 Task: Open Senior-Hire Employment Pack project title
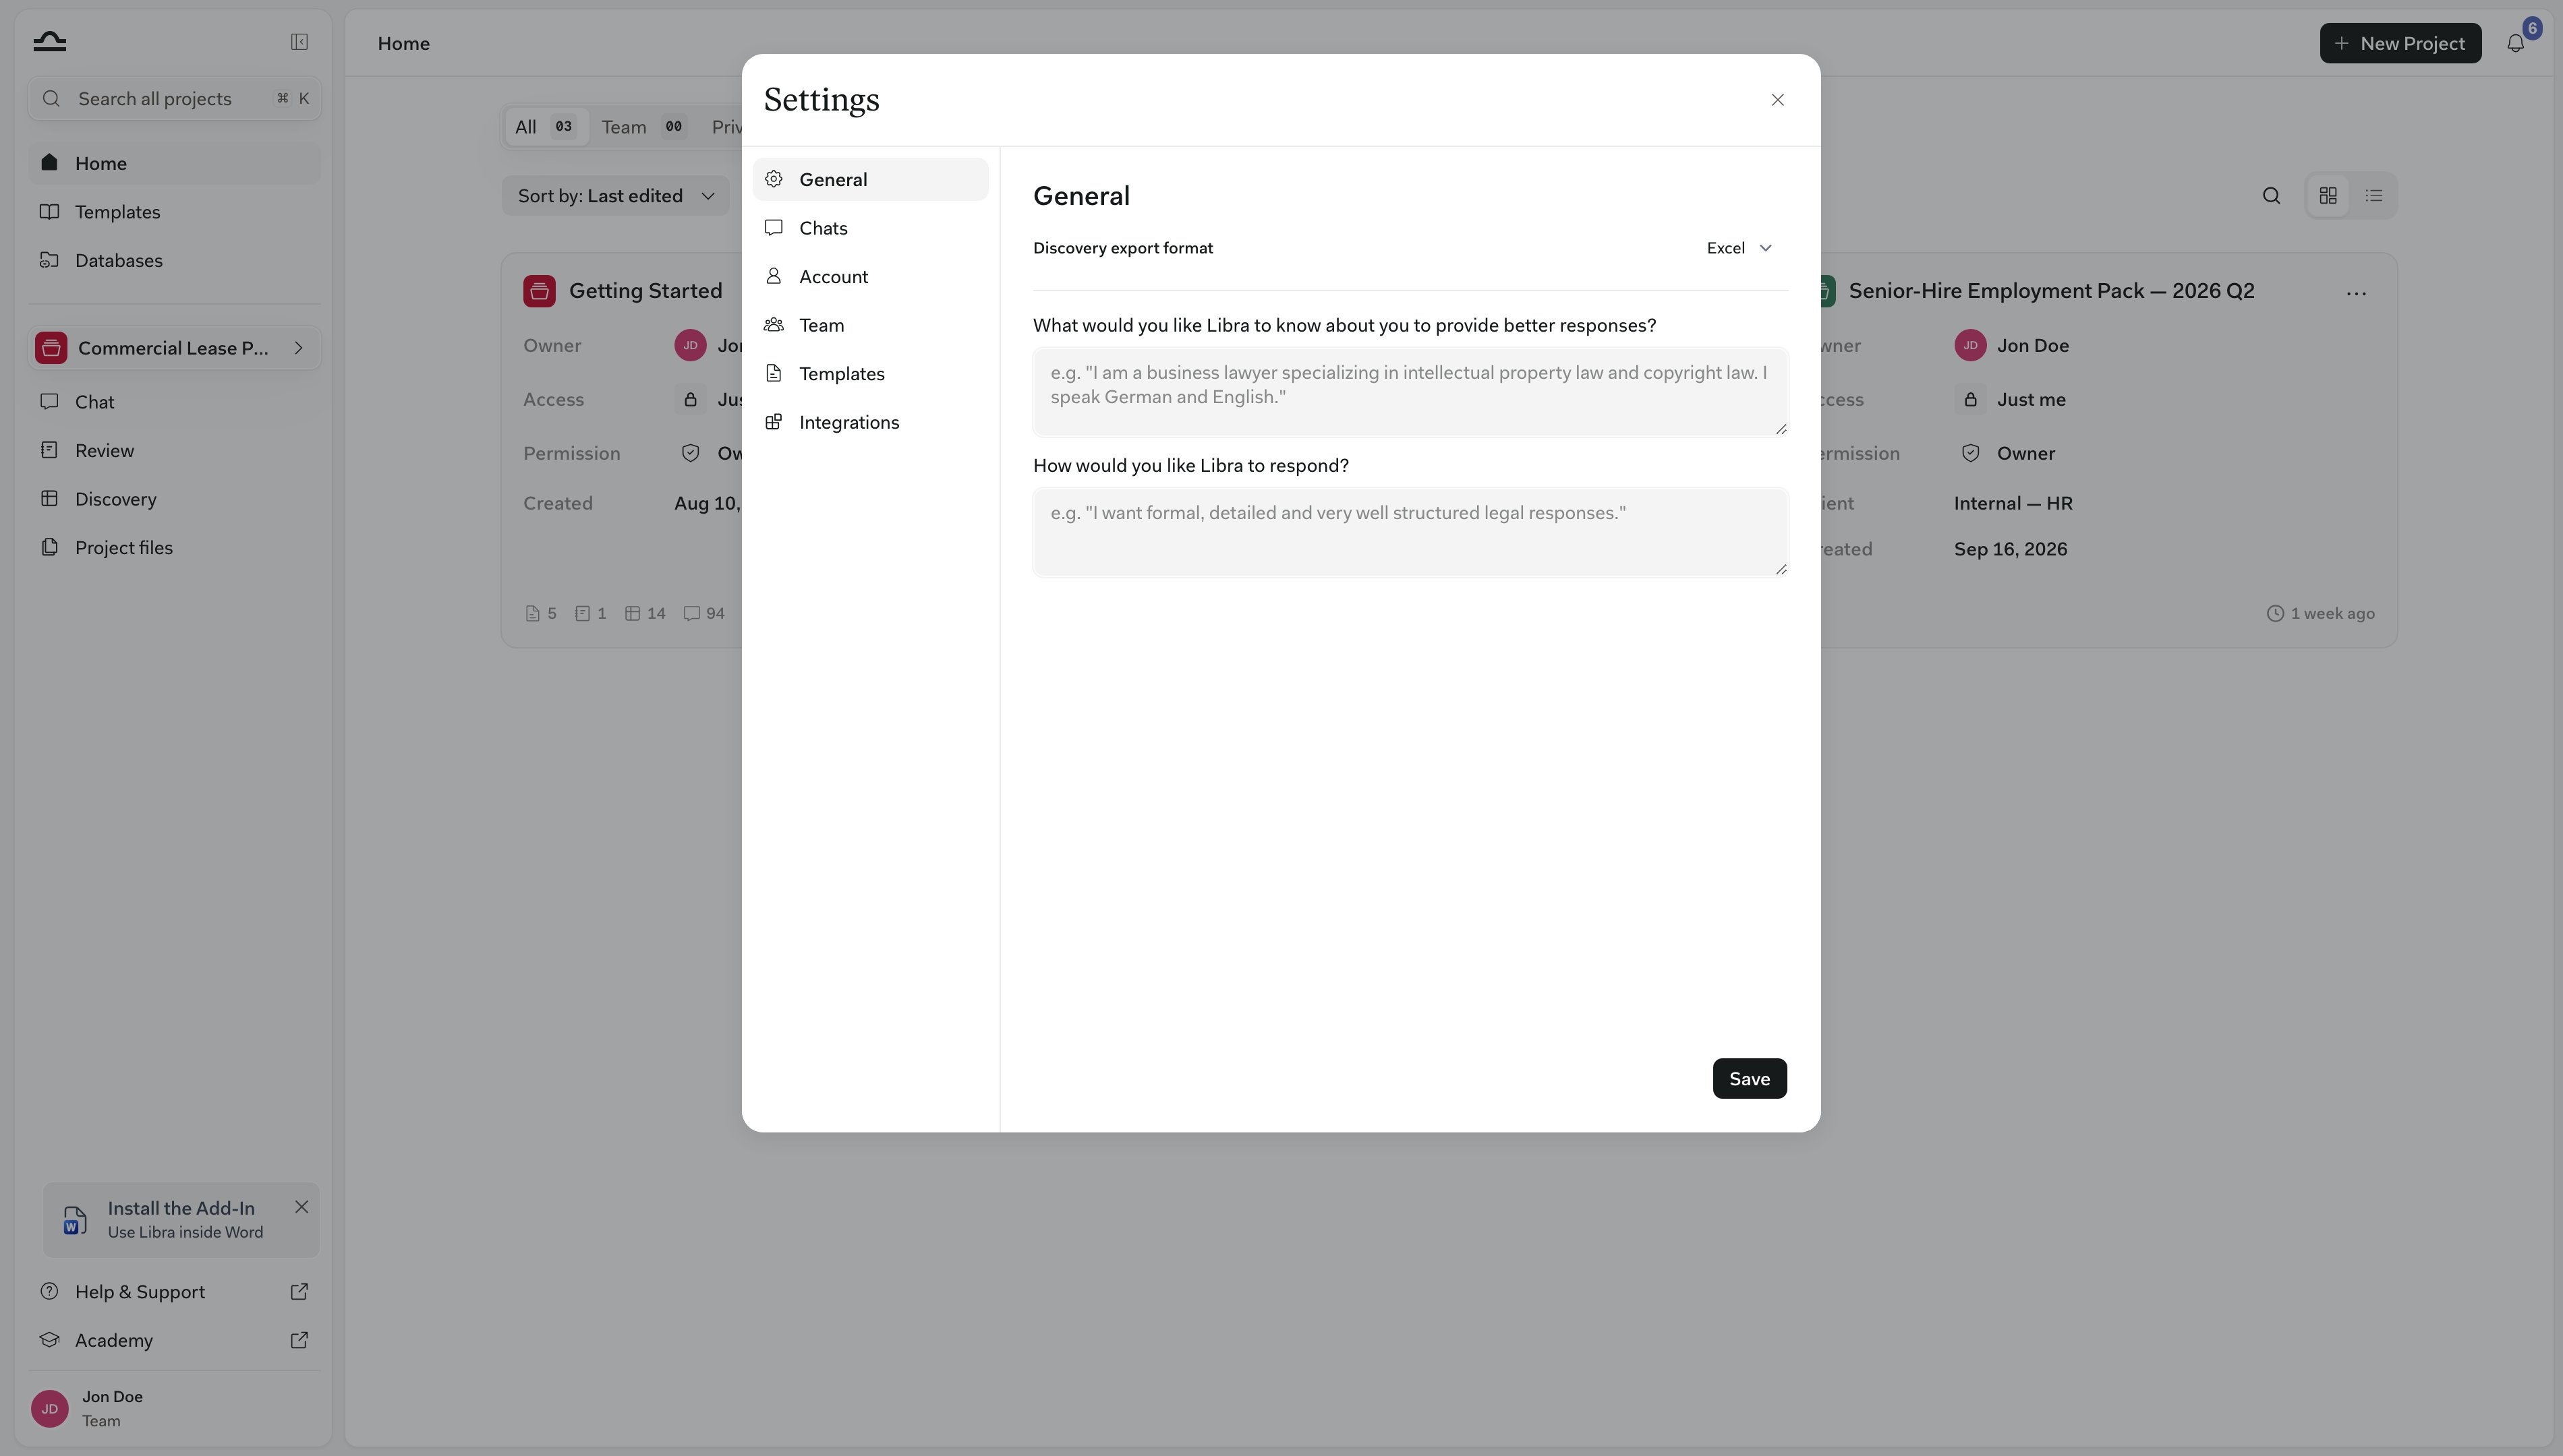pos(2051,291)
